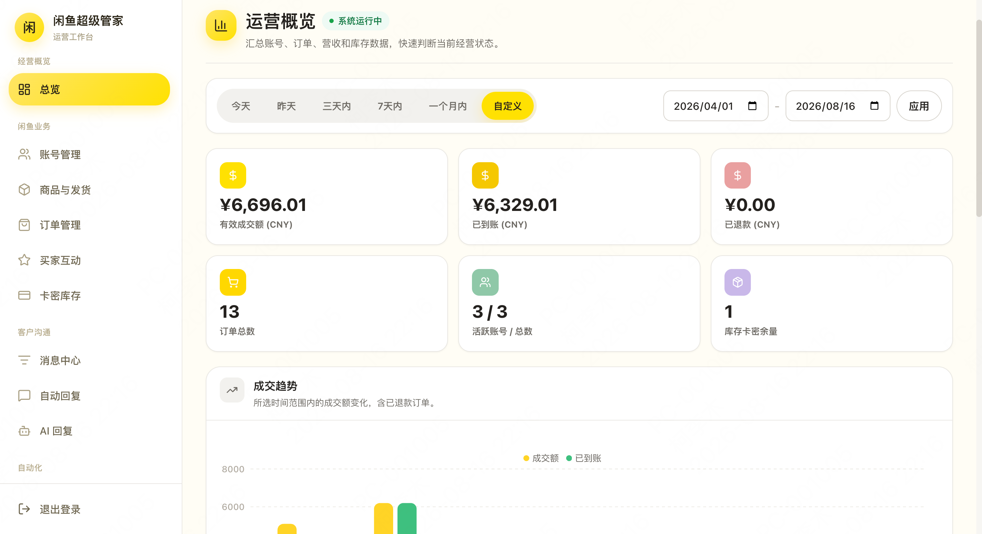This screenshot has height=534, width=982.
Task: Click shopping cart icon on 订单总数 card
Action: tap(233, 282)
